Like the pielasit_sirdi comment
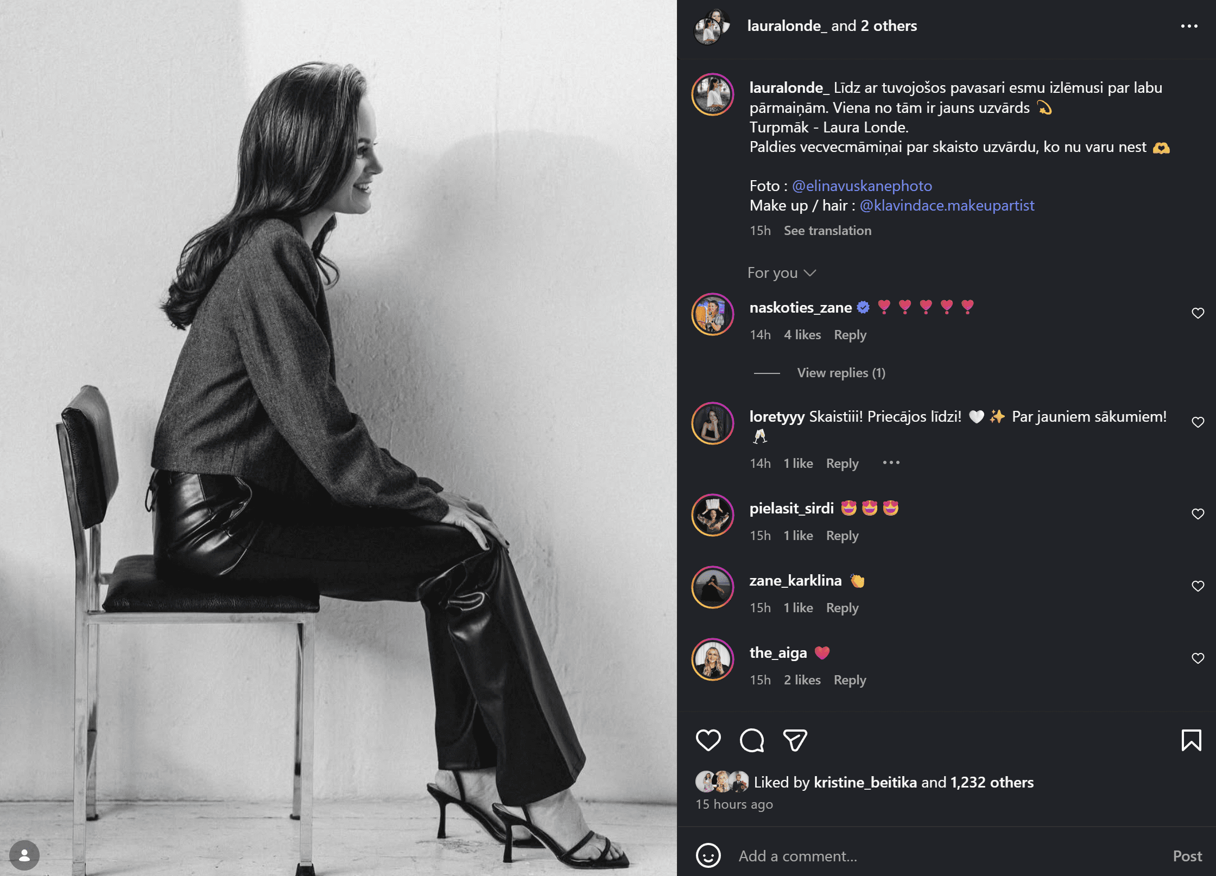 click(1198, 514)
